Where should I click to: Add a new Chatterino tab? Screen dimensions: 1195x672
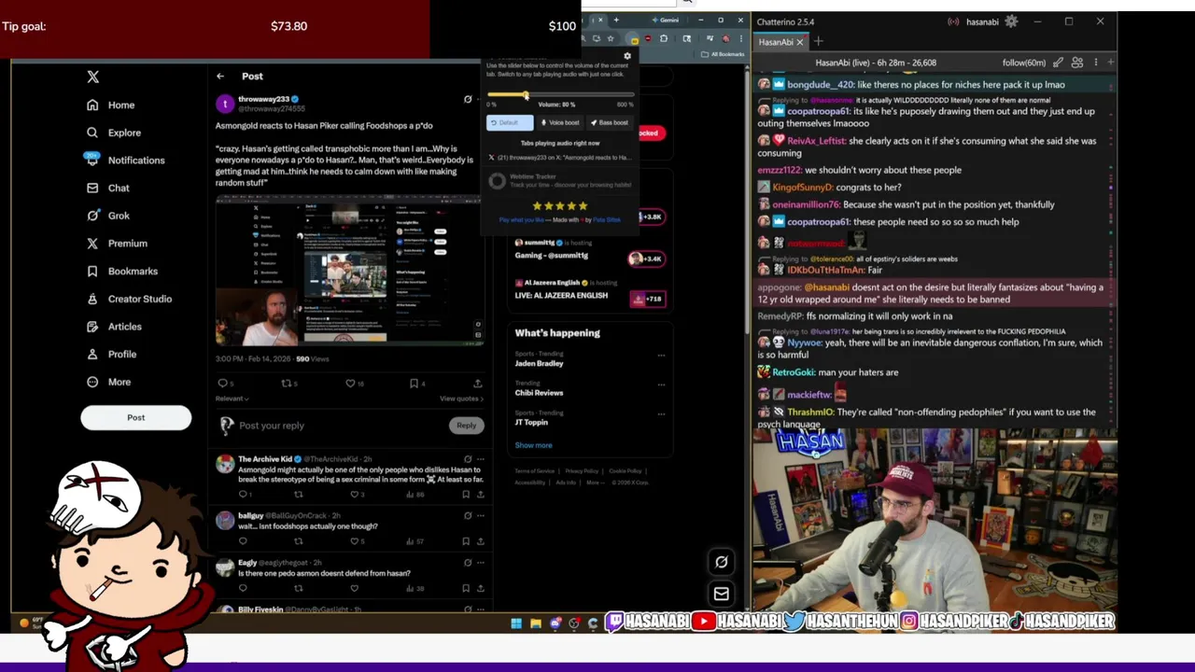click(819, 41)
